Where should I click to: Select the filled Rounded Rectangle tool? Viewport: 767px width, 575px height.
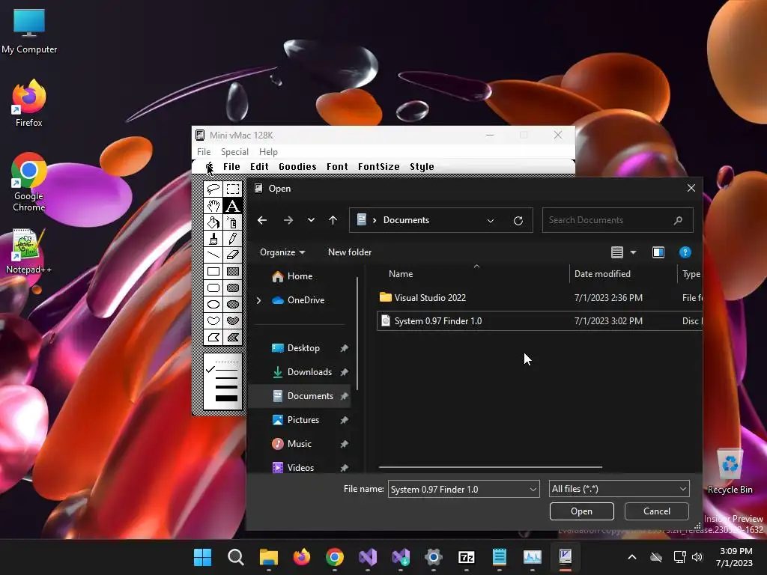pyautogui.click(x=233, y=288)
